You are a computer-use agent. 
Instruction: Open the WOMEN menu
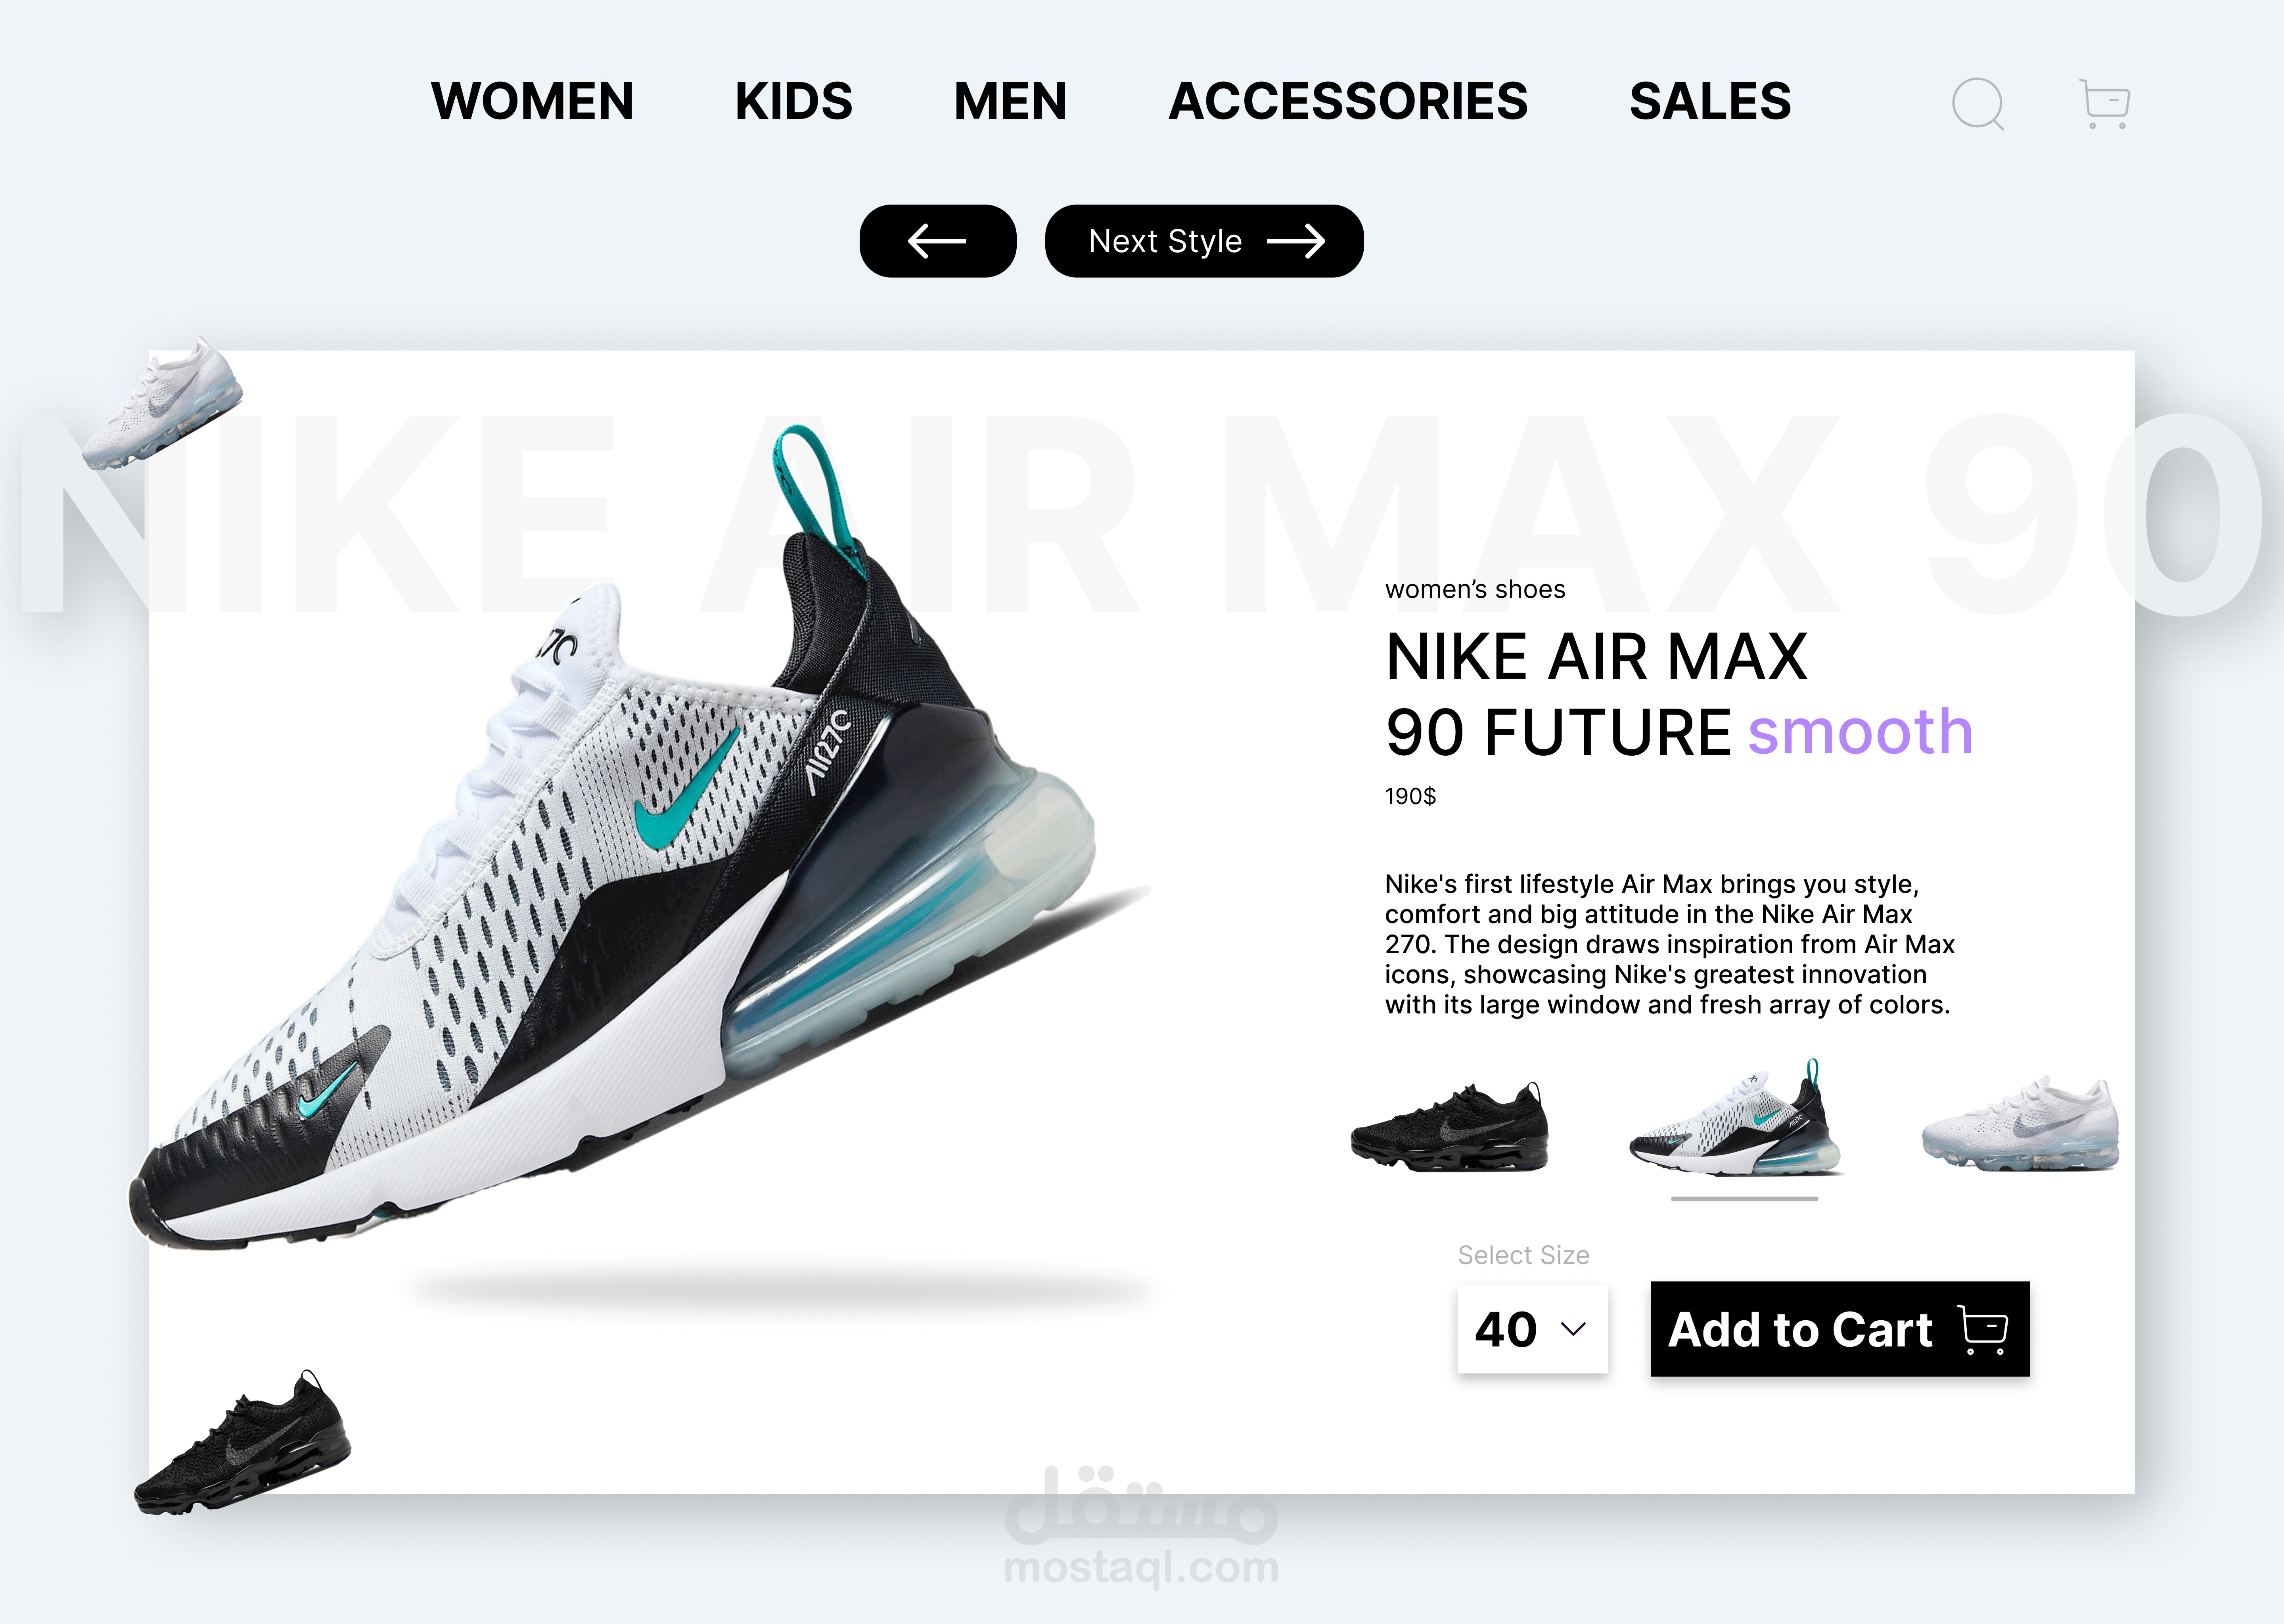click(532, 102)
